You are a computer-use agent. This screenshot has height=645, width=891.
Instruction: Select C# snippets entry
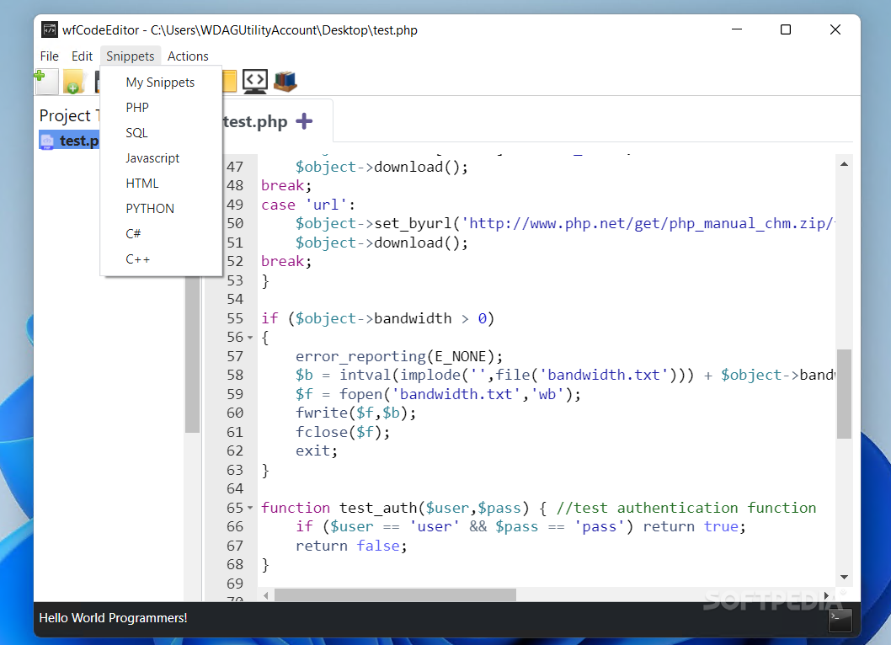(161, 234)
